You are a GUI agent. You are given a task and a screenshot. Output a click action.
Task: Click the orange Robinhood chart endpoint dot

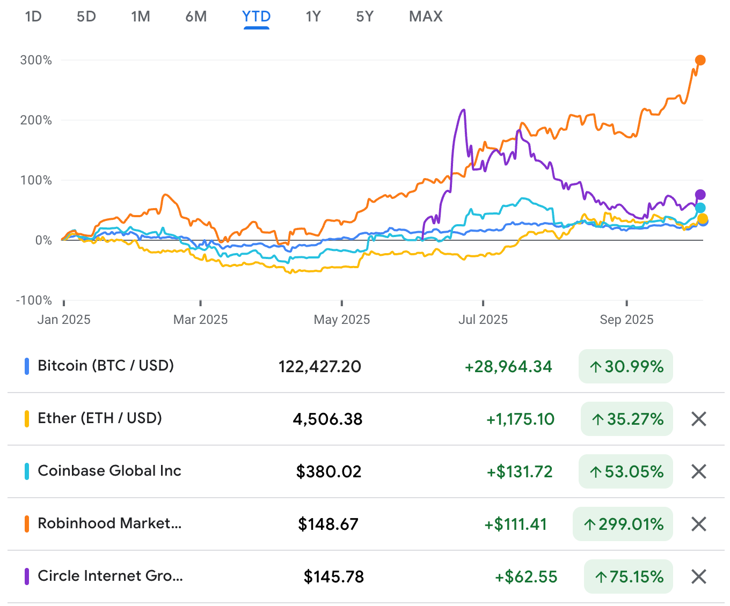pos(700,60)
